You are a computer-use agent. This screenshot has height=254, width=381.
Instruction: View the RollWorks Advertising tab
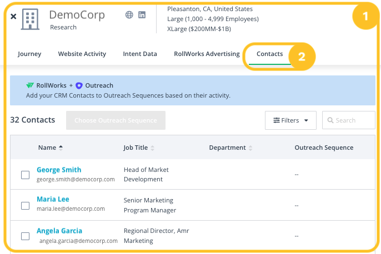[x=207, y=54]
